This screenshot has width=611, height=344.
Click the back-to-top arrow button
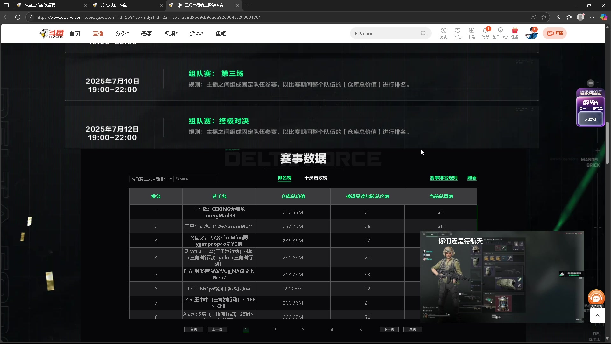click(597, 315)
